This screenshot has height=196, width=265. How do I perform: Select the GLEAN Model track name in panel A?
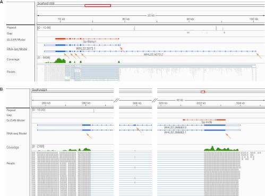pyautogui.click(x=16, y=40)
